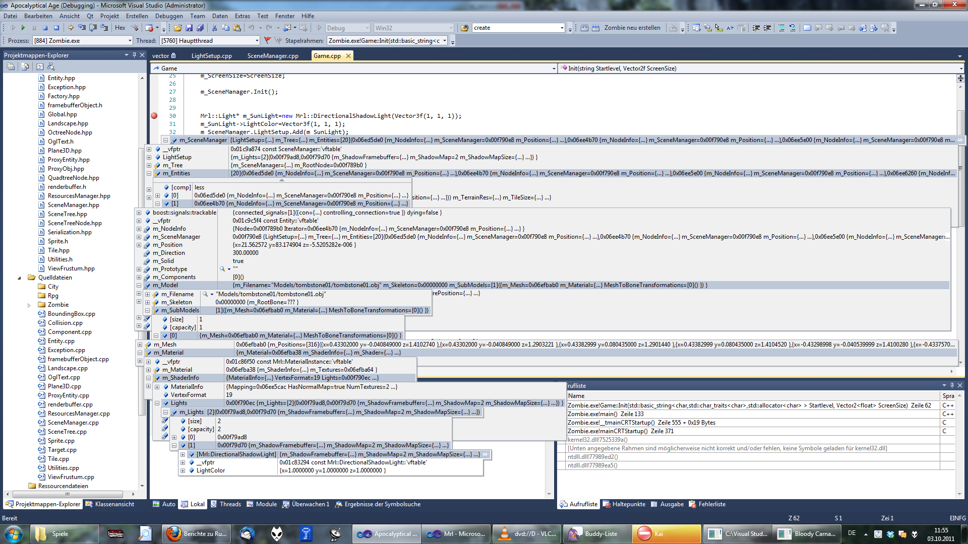Click the green Continue debugging play icon

tap(23, 28)
